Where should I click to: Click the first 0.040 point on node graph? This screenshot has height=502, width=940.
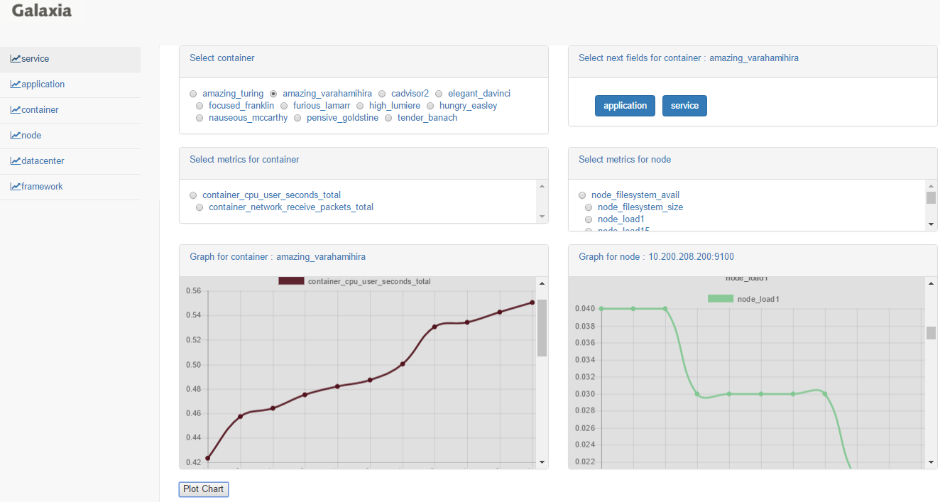[601, 309]
